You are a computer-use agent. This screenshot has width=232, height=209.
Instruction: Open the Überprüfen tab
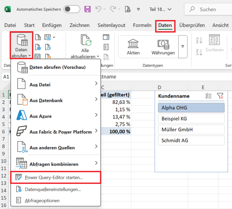point(192,25)
